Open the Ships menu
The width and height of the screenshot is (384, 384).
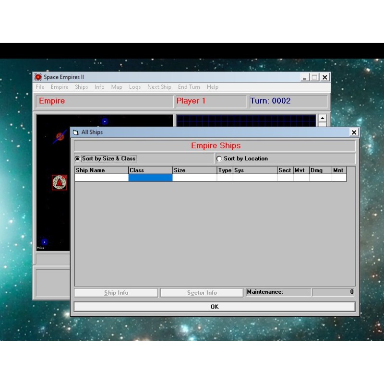[81, 87]
